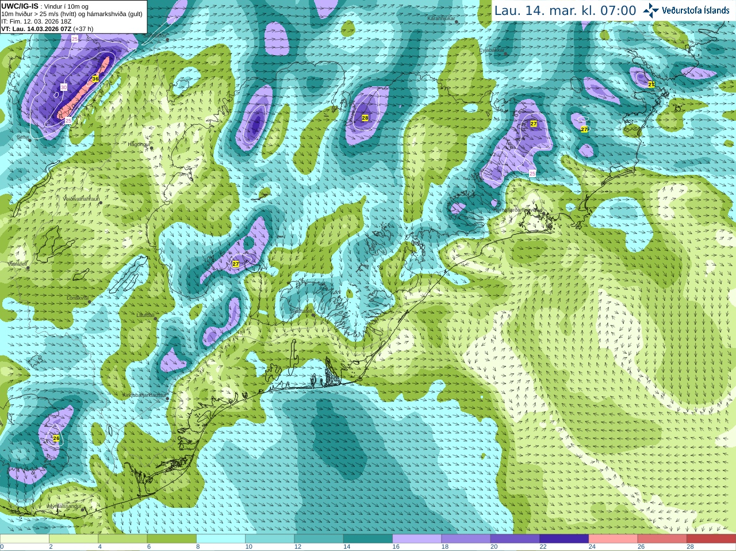Screen dimensions: 736x551
Task: Click the Hornafjarðarflugvöllur station label
Action: [x=517, y=210]
